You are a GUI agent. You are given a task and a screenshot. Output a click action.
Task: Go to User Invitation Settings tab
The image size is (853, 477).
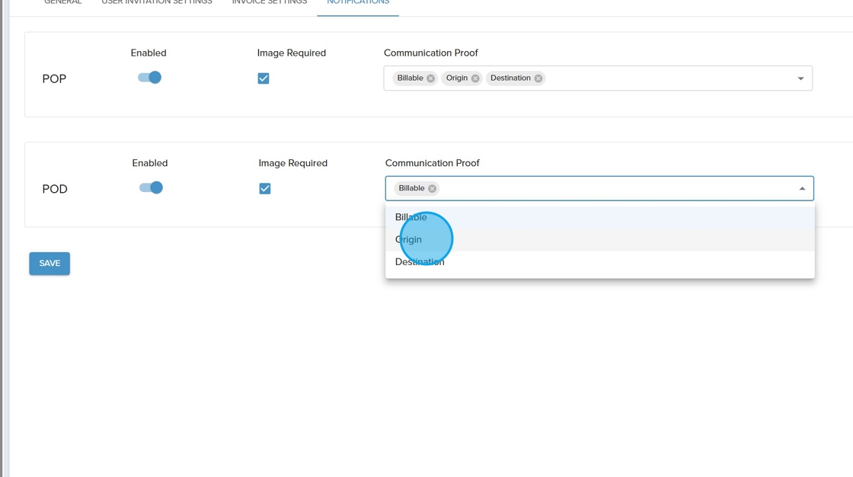157,4
